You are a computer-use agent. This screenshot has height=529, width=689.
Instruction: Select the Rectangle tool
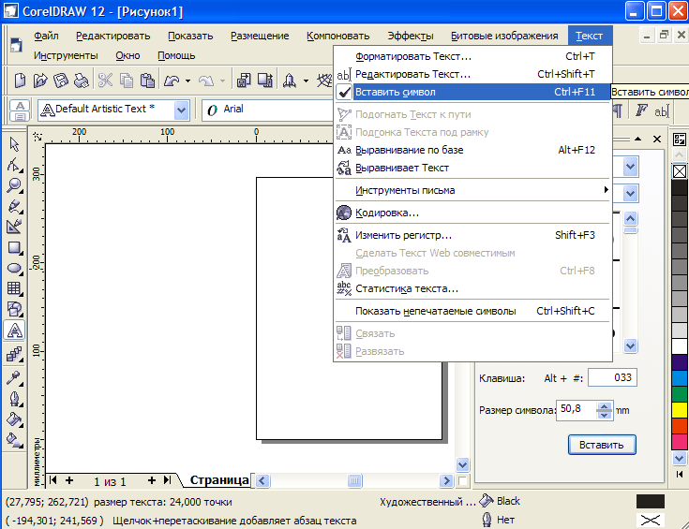click(x=14, y=247)
